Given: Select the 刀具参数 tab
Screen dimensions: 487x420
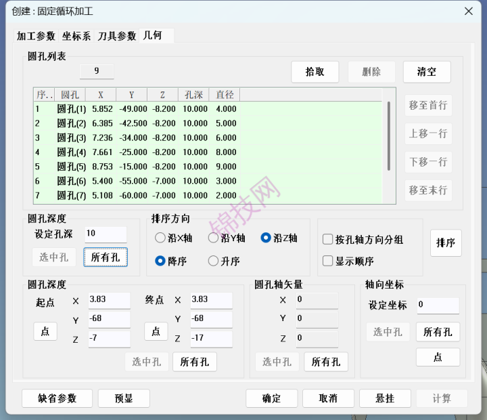Looking at the screenshot, I should [x=117, y=36].
